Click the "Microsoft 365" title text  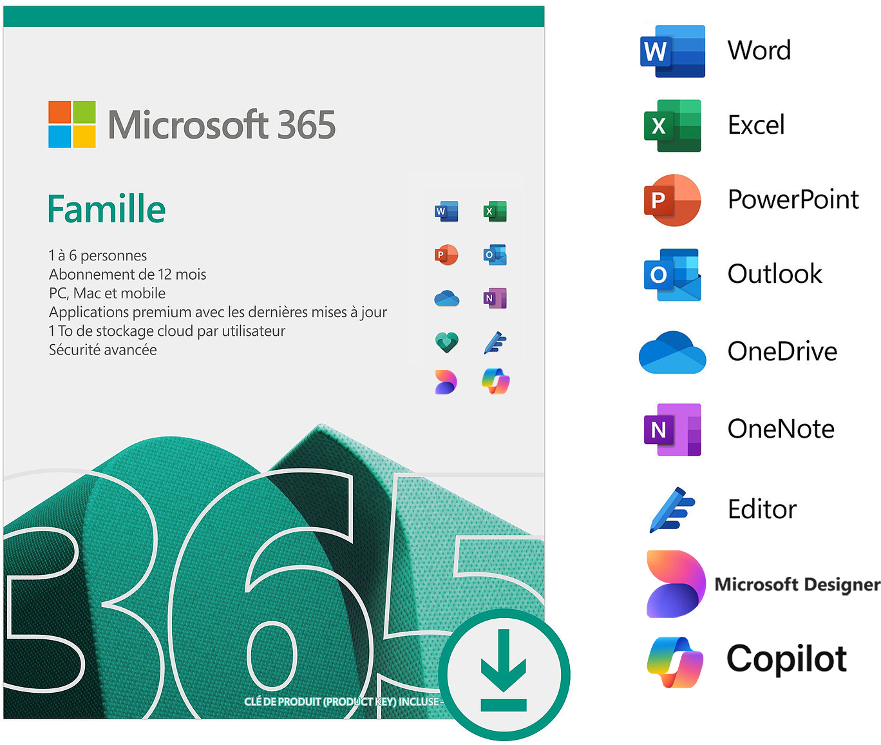pos(222,124)
